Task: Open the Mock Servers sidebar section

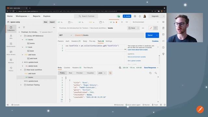Action: coord(11,53)
